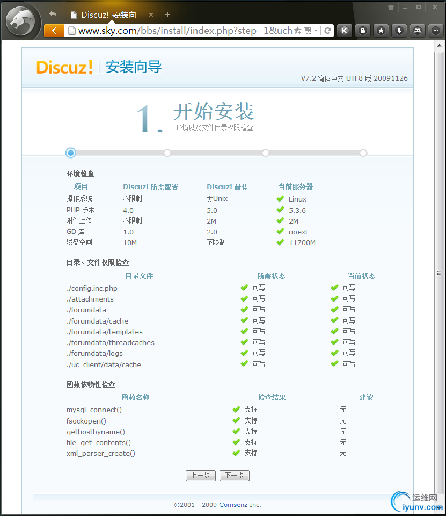Click the green check next to Linux
446x516 pixels.
pyautogui.click(x=280, y=199)
